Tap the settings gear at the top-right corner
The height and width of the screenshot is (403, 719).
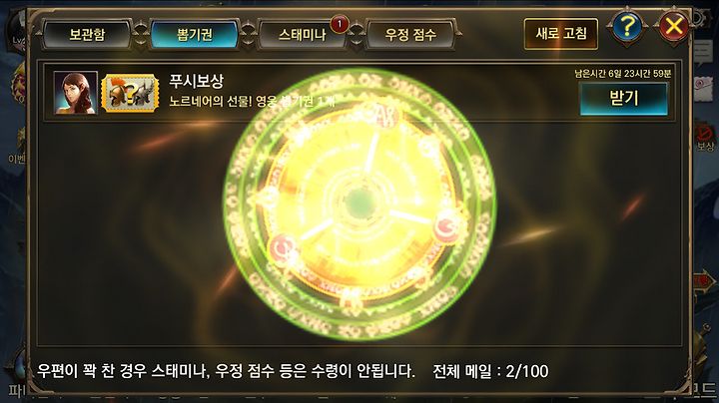702,17
